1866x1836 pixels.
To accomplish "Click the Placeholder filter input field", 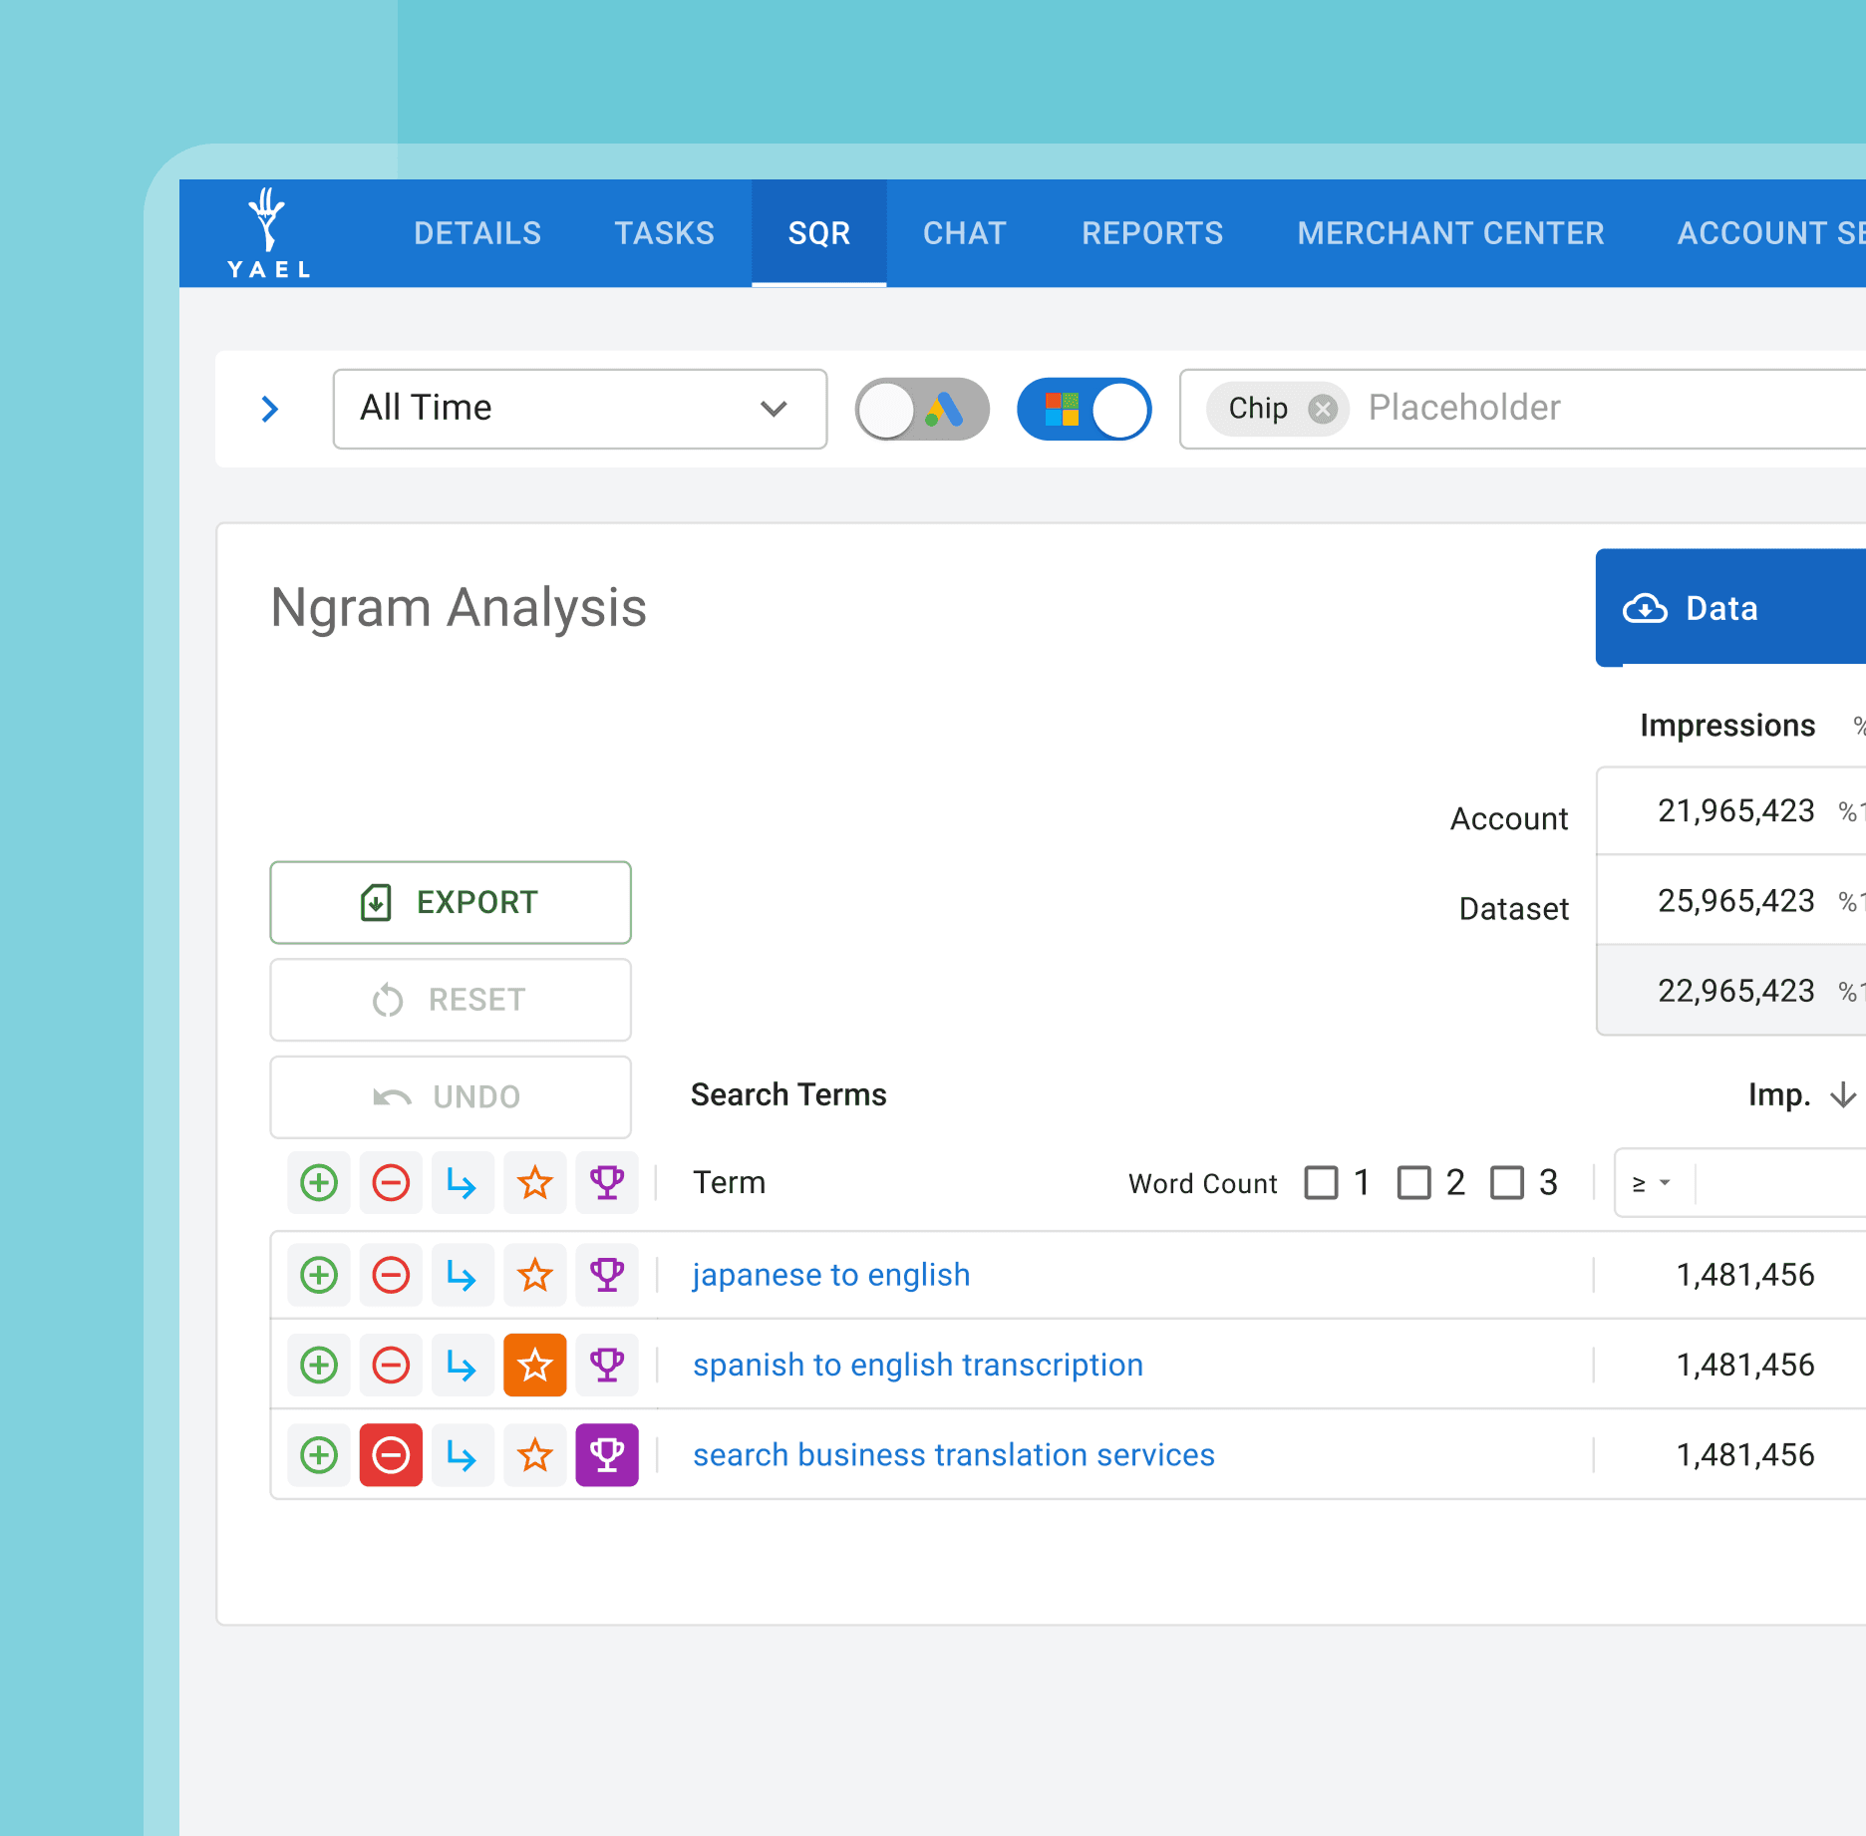I will [1595, 409].
